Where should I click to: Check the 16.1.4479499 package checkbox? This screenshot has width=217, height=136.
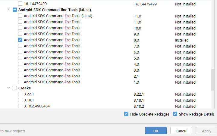pyautogui.click(x=20, y=4)
